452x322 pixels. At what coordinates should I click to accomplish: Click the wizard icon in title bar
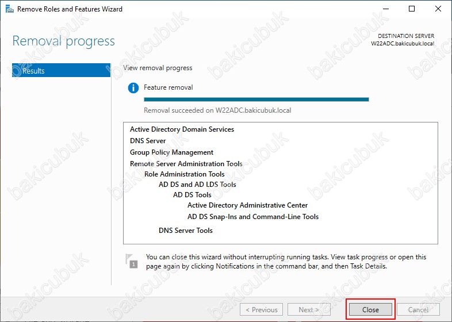(x=7, y=9)
